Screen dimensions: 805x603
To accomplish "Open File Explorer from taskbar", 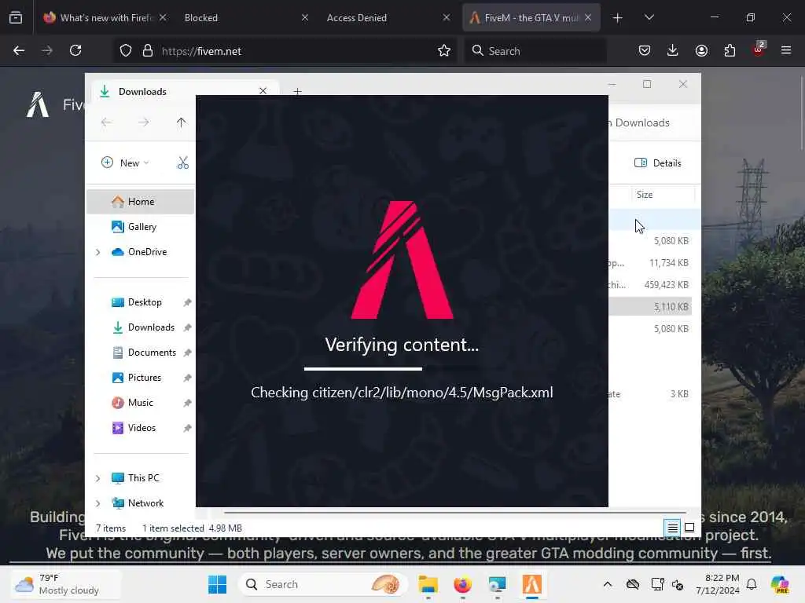I will 428,584.
